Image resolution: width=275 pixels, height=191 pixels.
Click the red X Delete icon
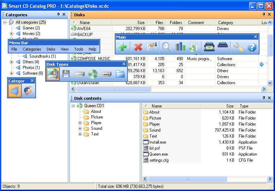click(138, 47)
